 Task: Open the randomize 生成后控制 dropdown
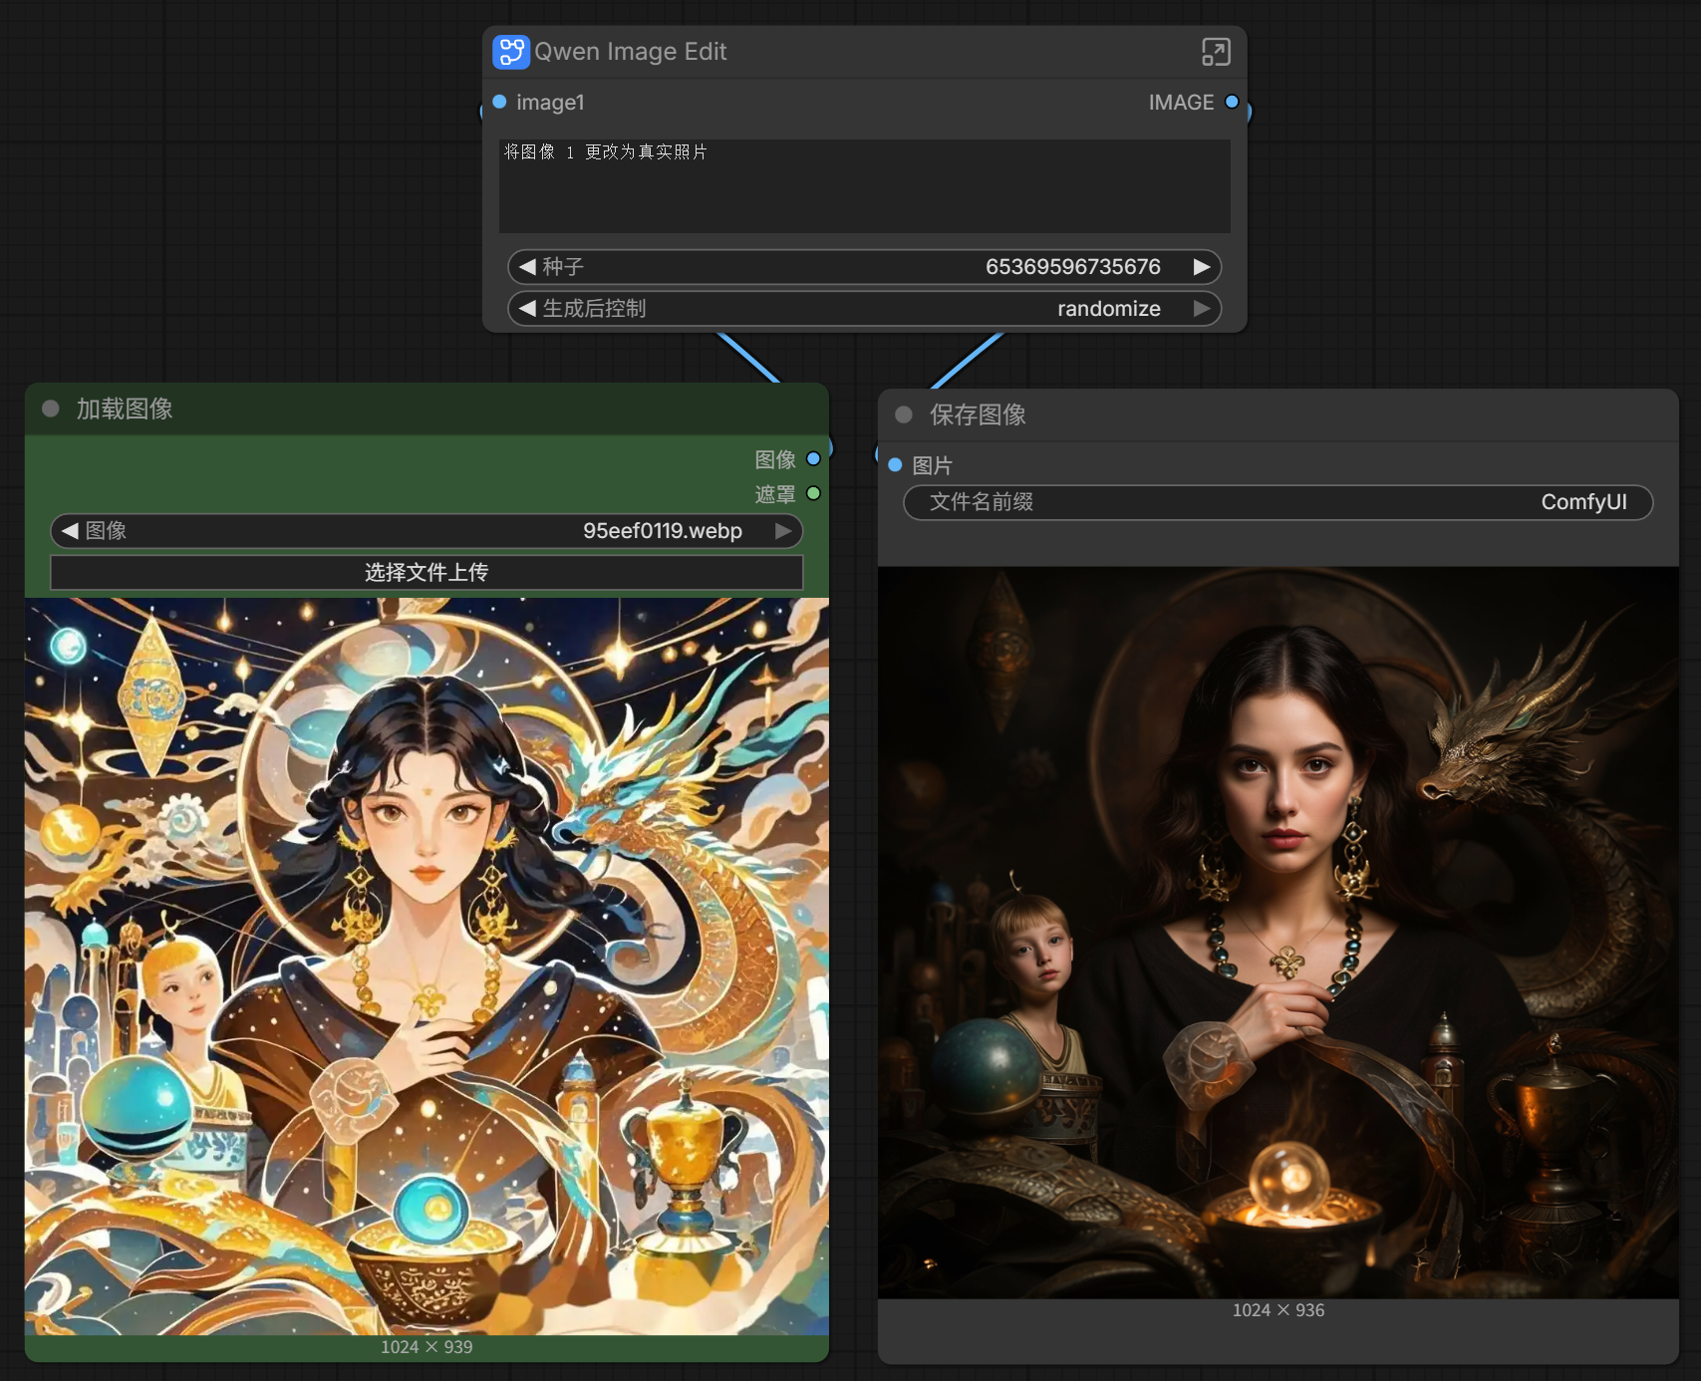1108,309
